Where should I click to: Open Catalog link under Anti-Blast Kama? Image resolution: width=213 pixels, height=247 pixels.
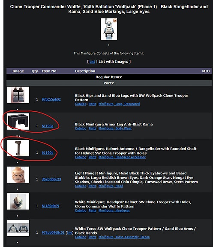(x=81, y=128)
